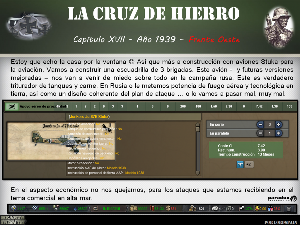This screenshot has width=300, height=225.
Task: Click the Rec. hum. 3.90 value
Action: point(261,150)
